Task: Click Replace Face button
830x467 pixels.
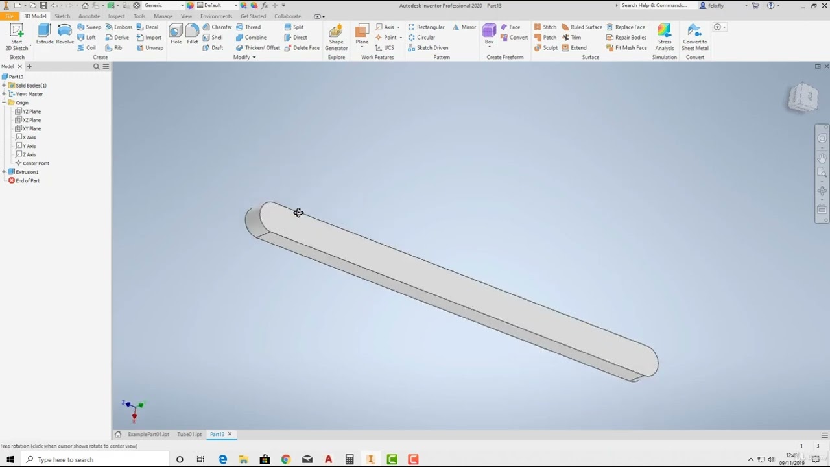Action: point(626,27)
